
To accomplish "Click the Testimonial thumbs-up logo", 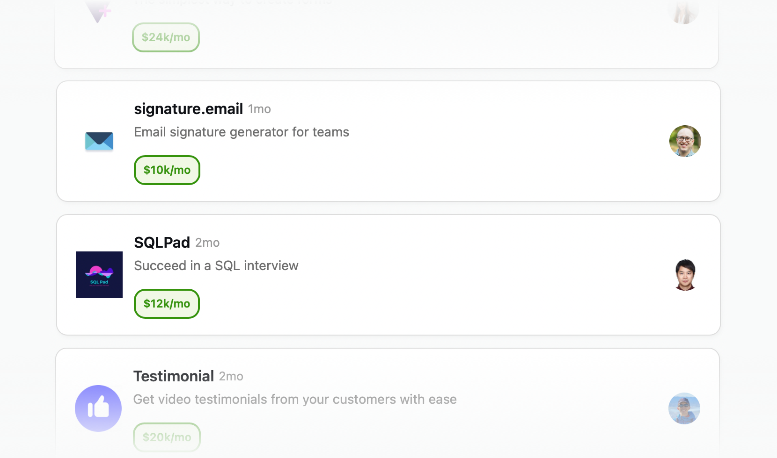I will (98, 408).
